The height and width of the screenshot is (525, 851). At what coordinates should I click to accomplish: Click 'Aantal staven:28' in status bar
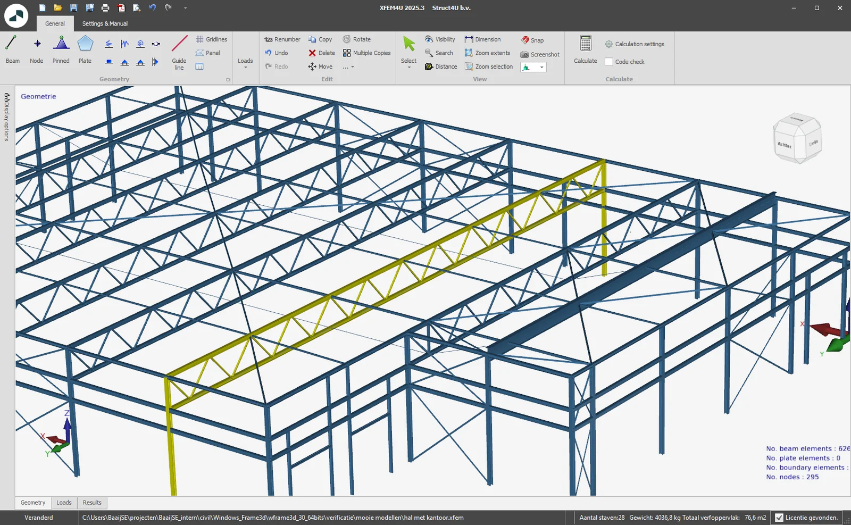point(602,518)
